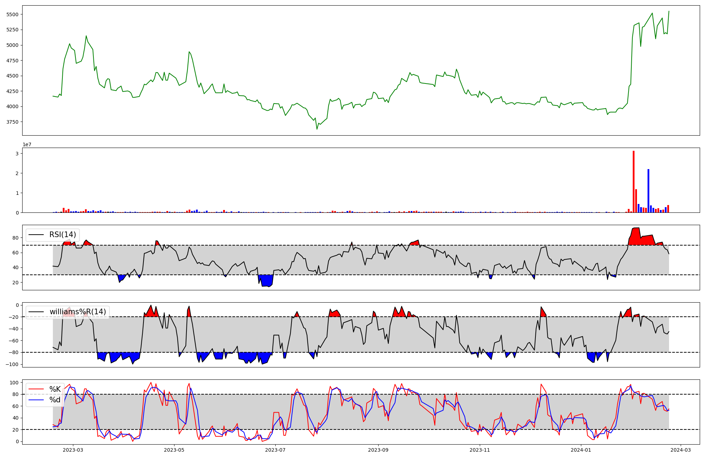Image resolution: width=705 pixels, height=458 pixels.
Task: Click the williams%R(14) legend label
Action: [x=78, y=312]
